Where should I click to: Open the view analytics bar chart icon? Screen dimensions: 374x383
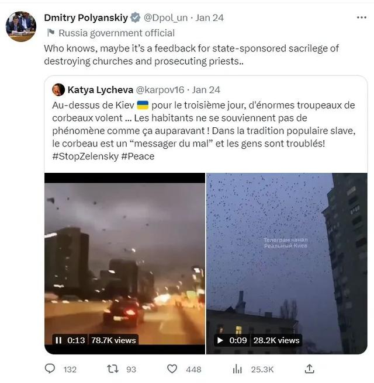tap(237, 369)
